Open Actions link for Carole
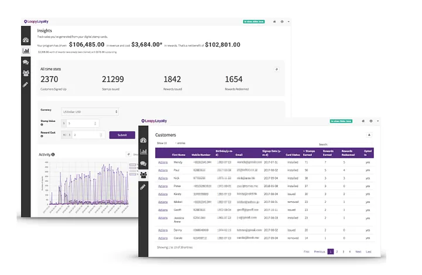422x275 pixels. pyautogui.click(x=163, y=238)
